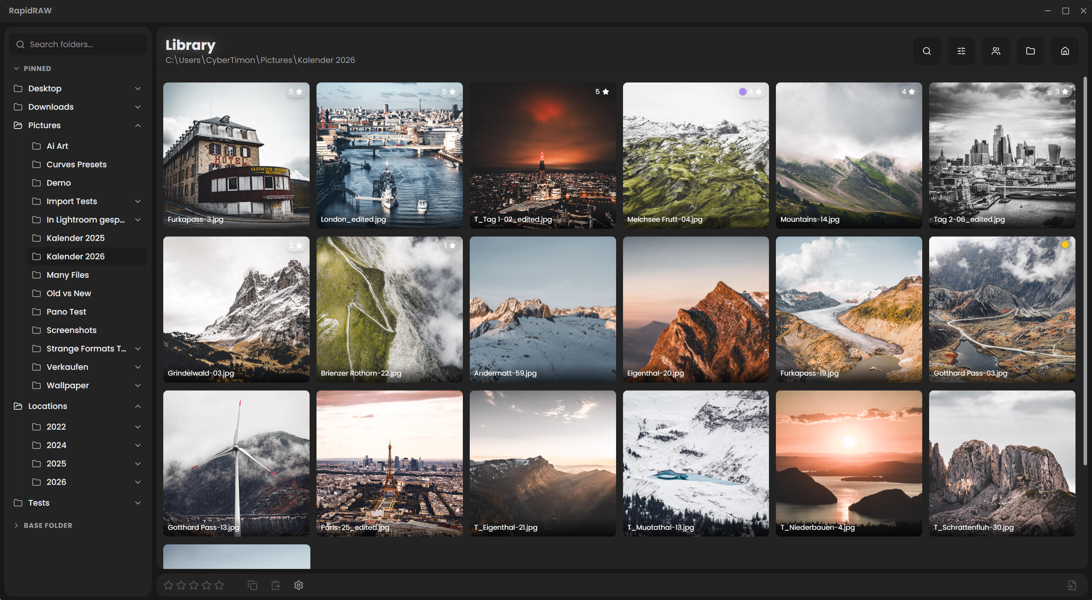Paste settings using the clipboard icon
The image size is (1092, 600).
coord(275,585)
